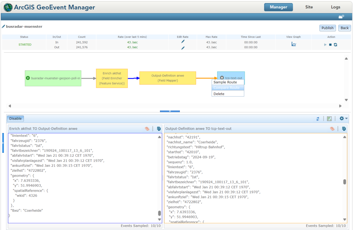Clear the Enrich akthst sample with the eraser
This screenshot has width=353, height=230.
[147, 129]
